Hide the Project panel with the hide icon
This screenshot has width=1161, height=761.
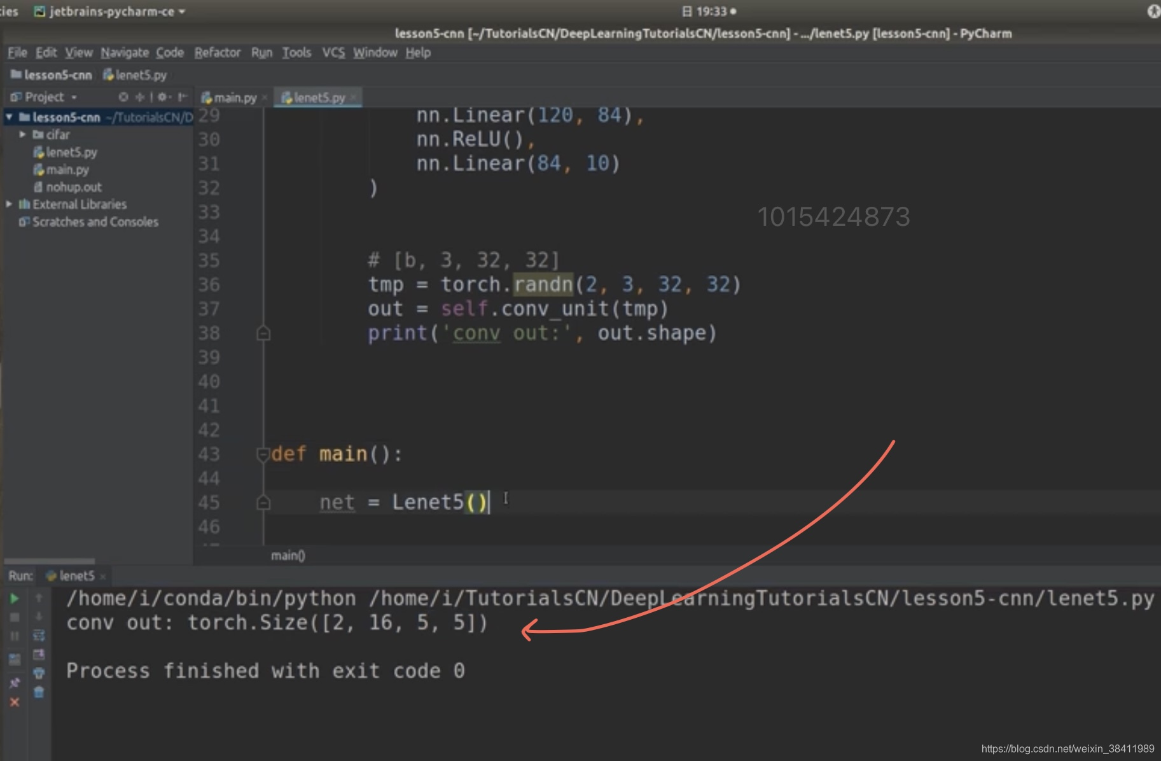coord(183,97)
